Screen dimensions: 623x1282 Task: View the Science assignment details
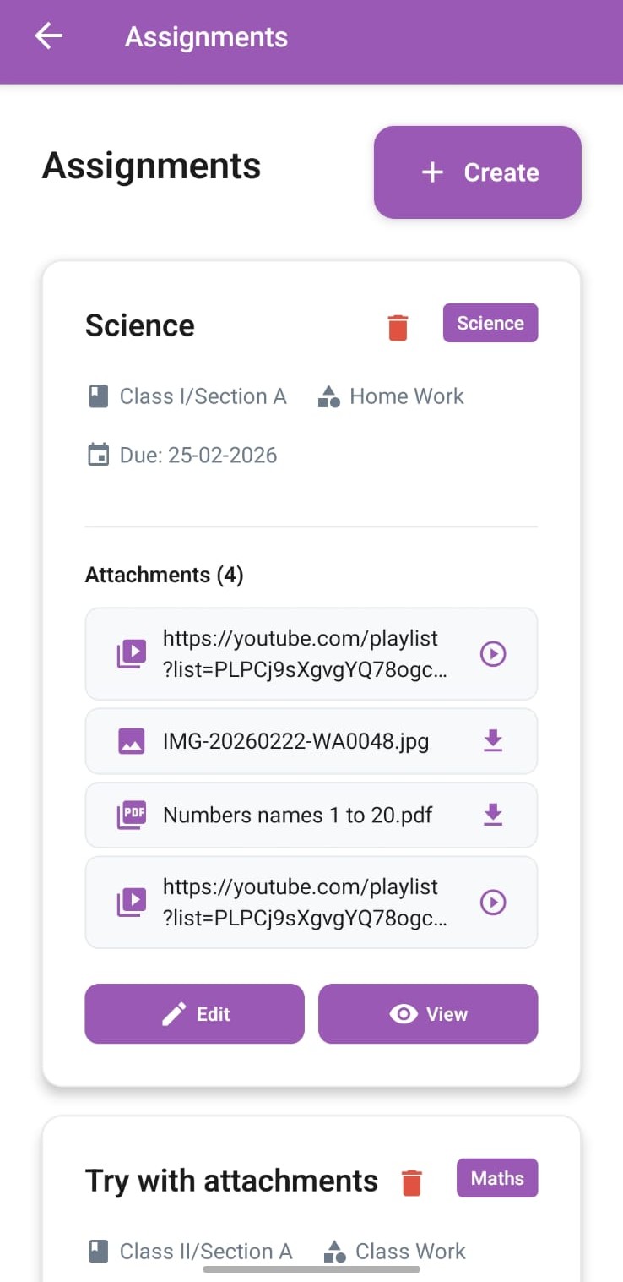[428, 1014]
